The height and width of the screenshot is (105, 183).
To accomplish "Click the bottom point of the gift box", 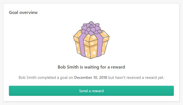I will coord(91,58).
